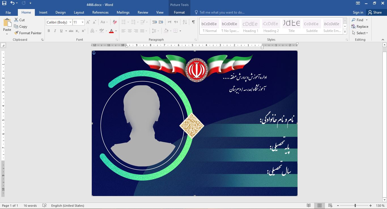This screenshot has width=387, height=209.
Task: Click the Sort A-Z icon
Action: pos(185,22)
